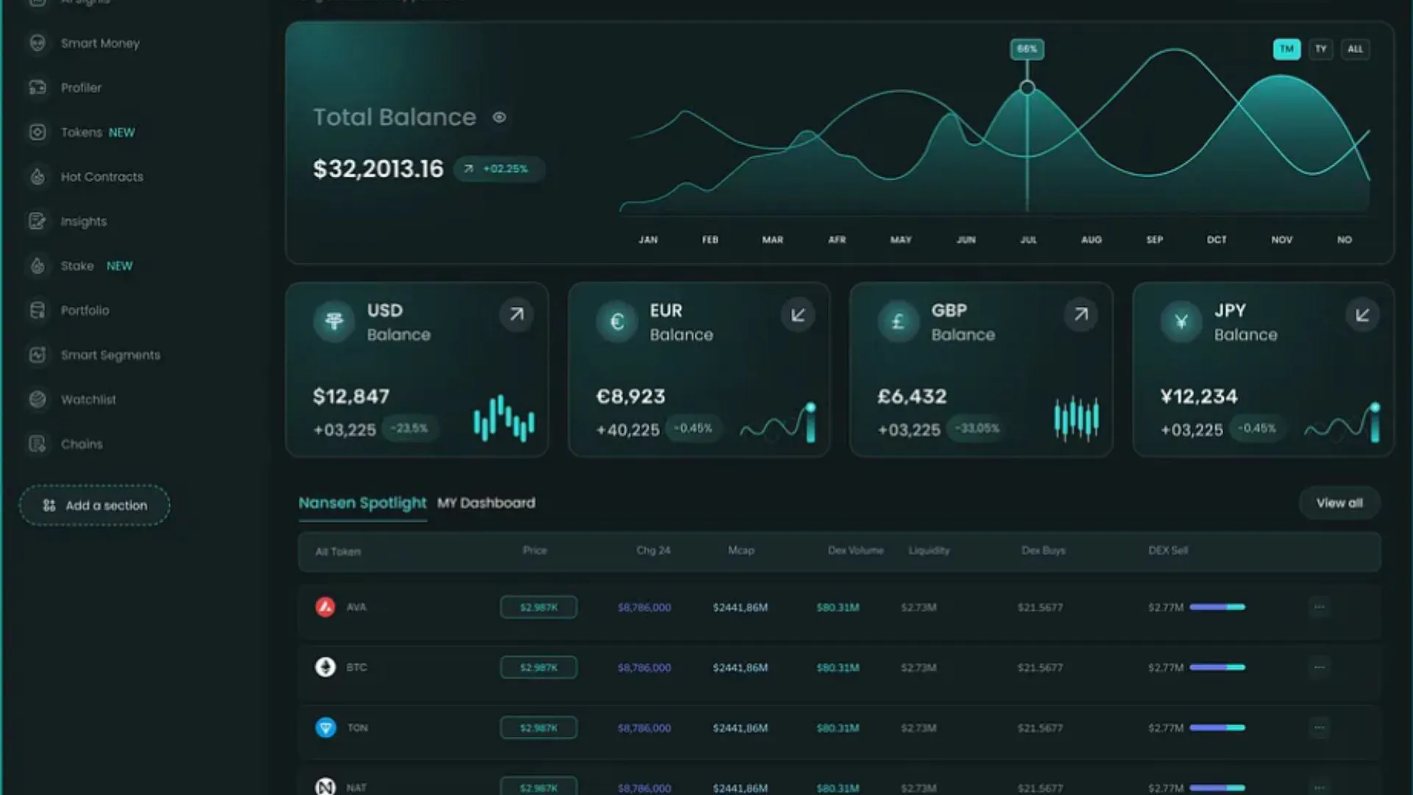Open Watchlist menu item
This screenshot has height=795, width=1413.
[88, 399]
